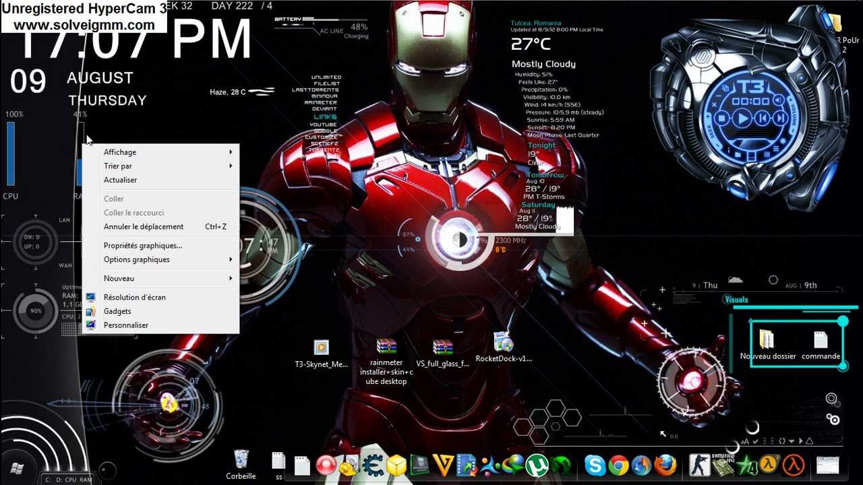This screenshot has height=485, width=863.
Task: Stop playback on T3 music player
Action: (x=721, y=119)
